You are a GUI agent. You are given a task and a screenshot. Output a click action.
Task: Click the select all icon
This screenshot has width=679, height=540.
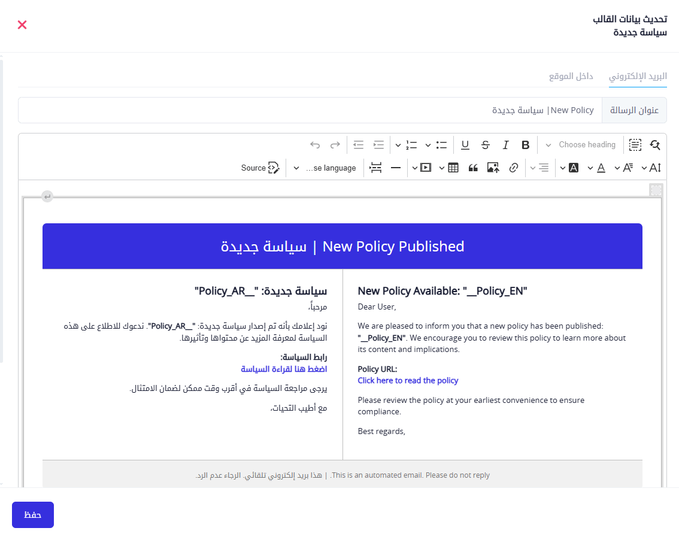point(635,145)
